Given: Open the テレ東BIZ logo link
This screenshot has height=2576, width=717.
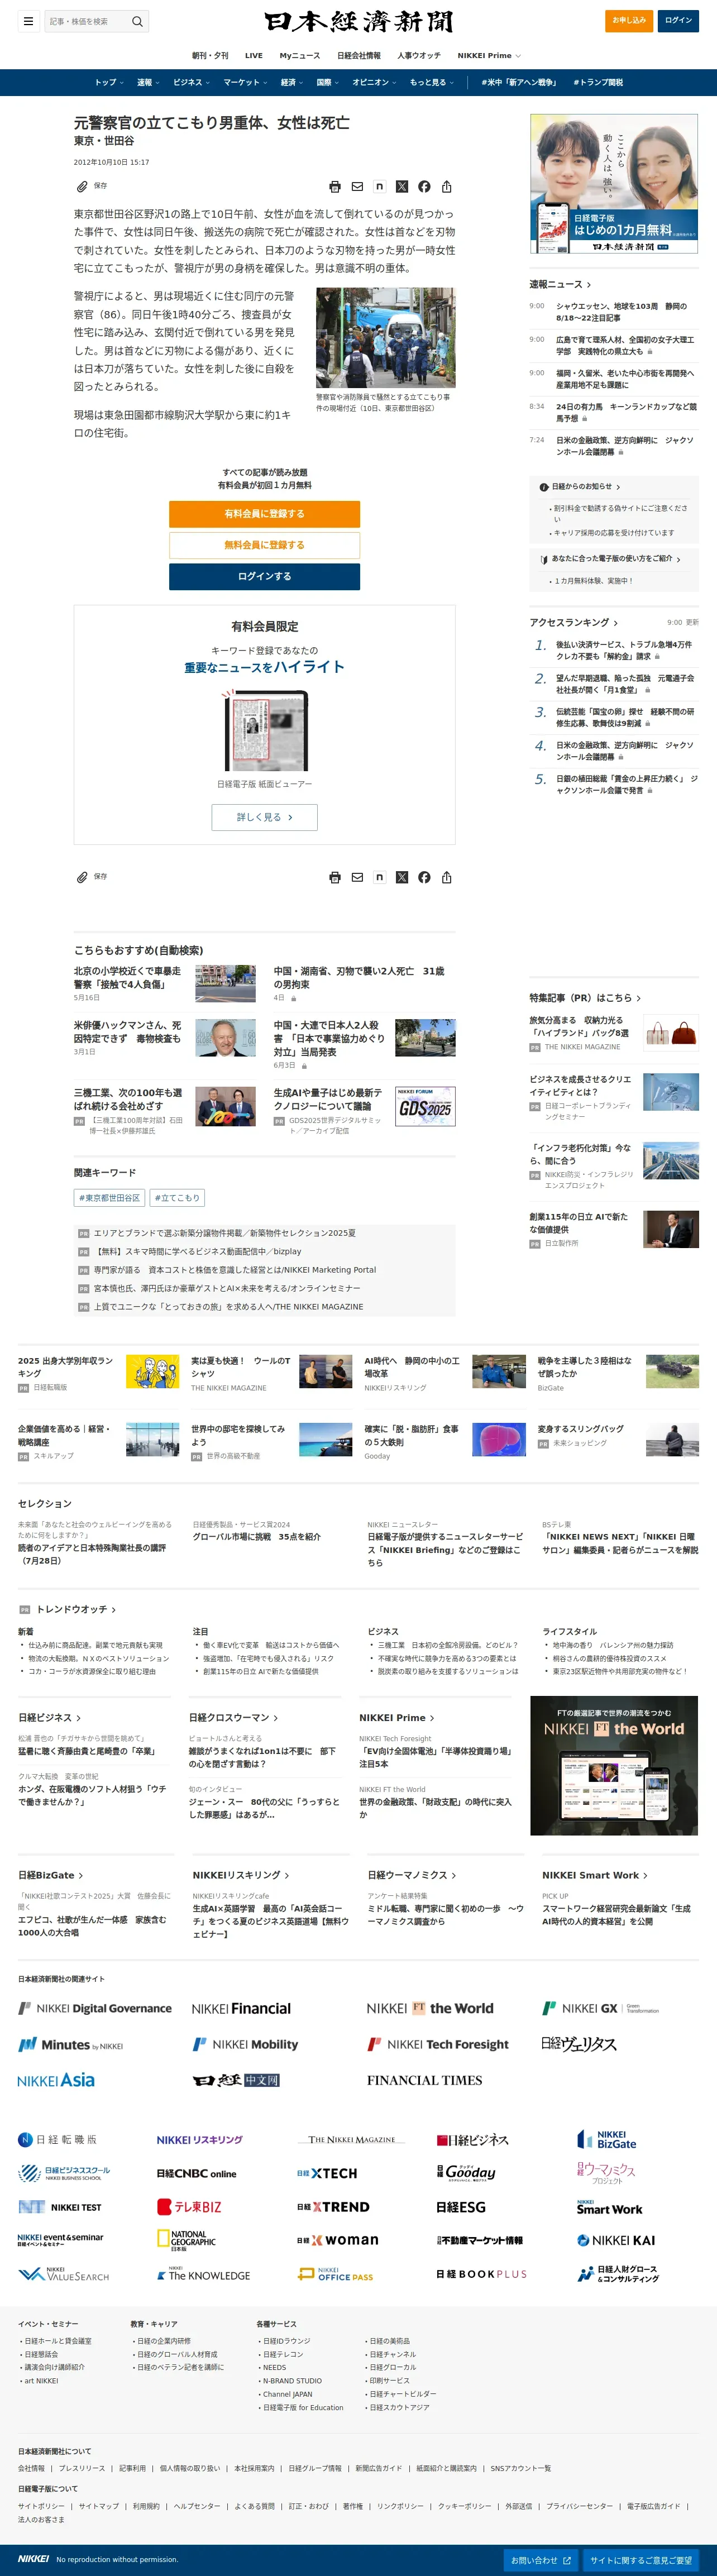Looking at the screenshot, I should [x=189, y=2207].
